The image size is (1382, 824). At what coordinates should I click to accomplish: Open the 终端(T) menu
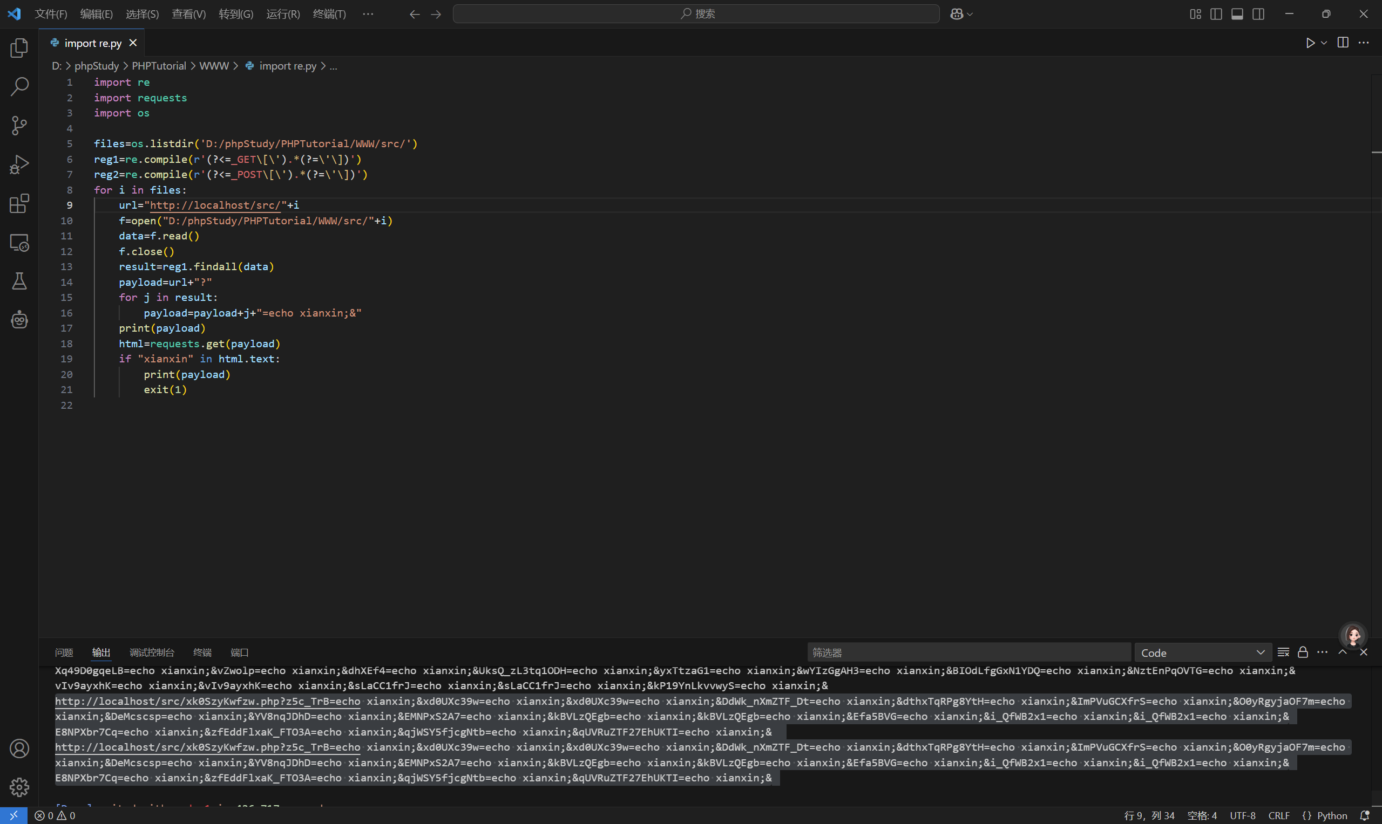click(329, 14)
